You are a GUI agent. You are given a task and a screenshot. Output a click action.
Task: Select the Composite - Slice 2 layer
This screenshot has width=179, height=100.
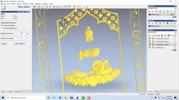point(163,42)
